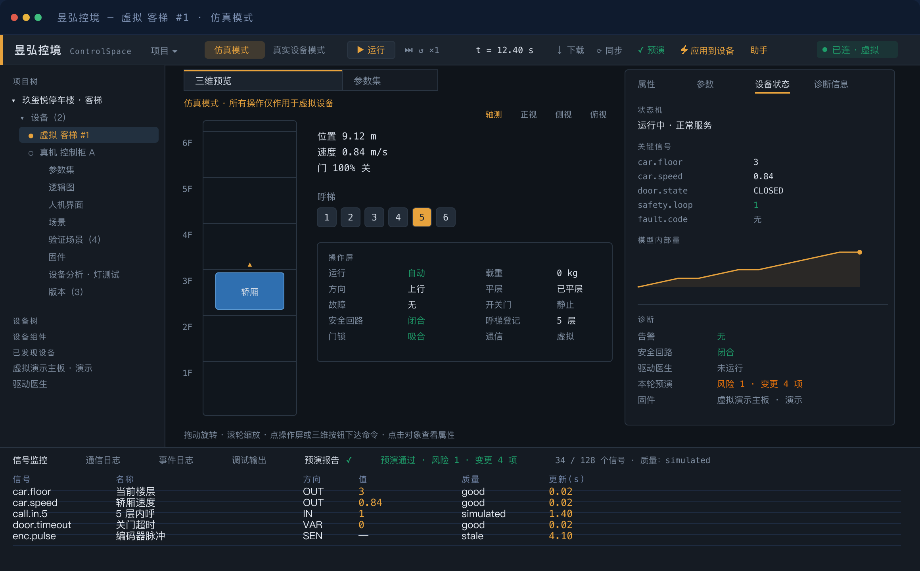Viewport: 920px width, 571px height.
Task: Select the 轴测 axonometric view
Action: (x=494, y=115)
